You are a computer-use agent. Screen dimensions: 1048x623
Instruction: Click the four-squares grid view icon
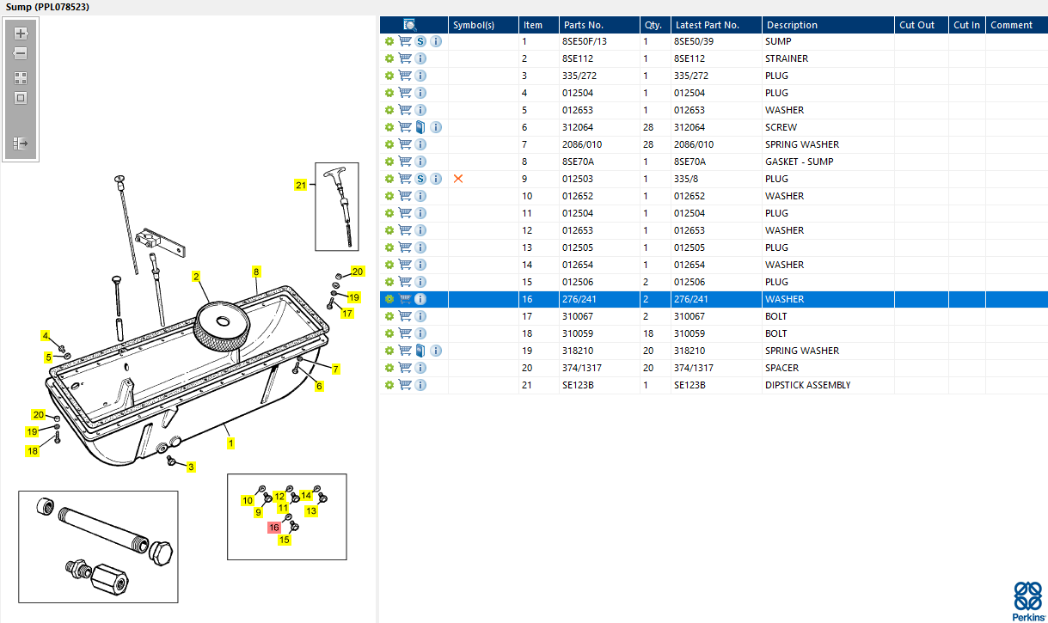(21, 77)
